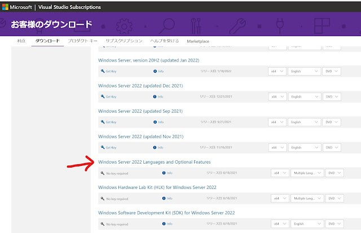Open English dropdown for Server 2022 Dec 2021
This screenshot has height=233, width=361.
pyautogui.click(x=305, y=96)
